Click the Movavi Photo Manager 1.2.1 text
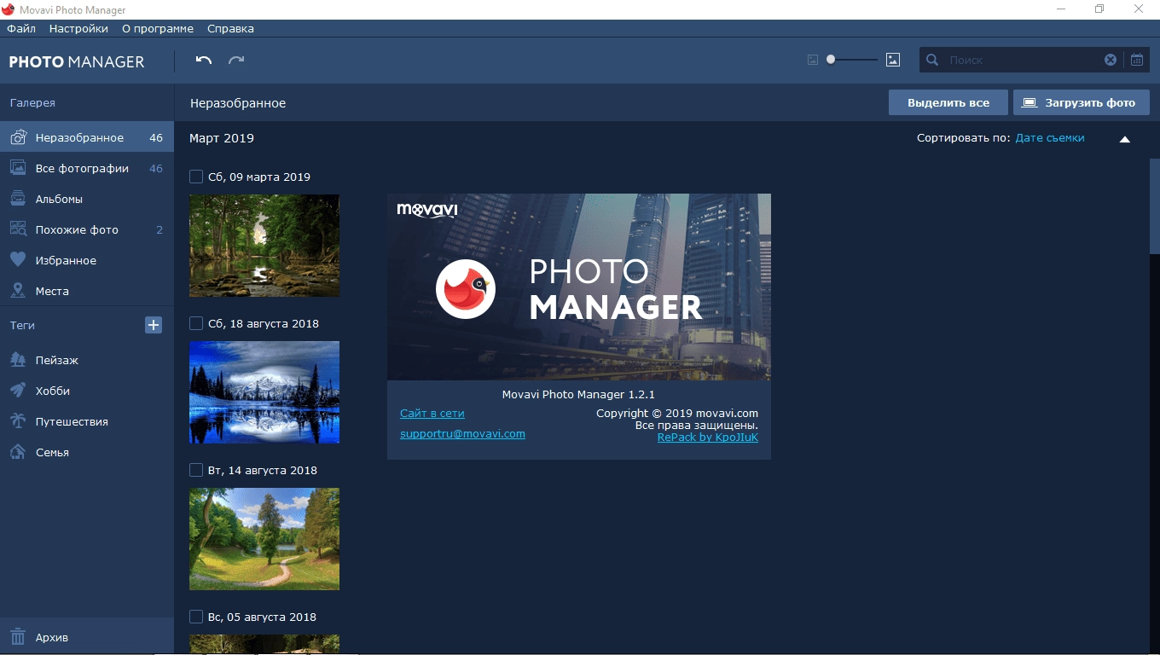Screen dimensions: 1160x655 [578, 394]
